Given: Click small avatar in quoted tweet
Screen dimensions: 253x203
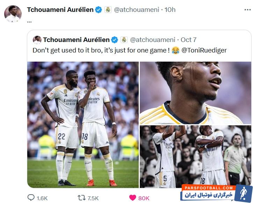Looking at the screenshot, I should pos(37,40).
